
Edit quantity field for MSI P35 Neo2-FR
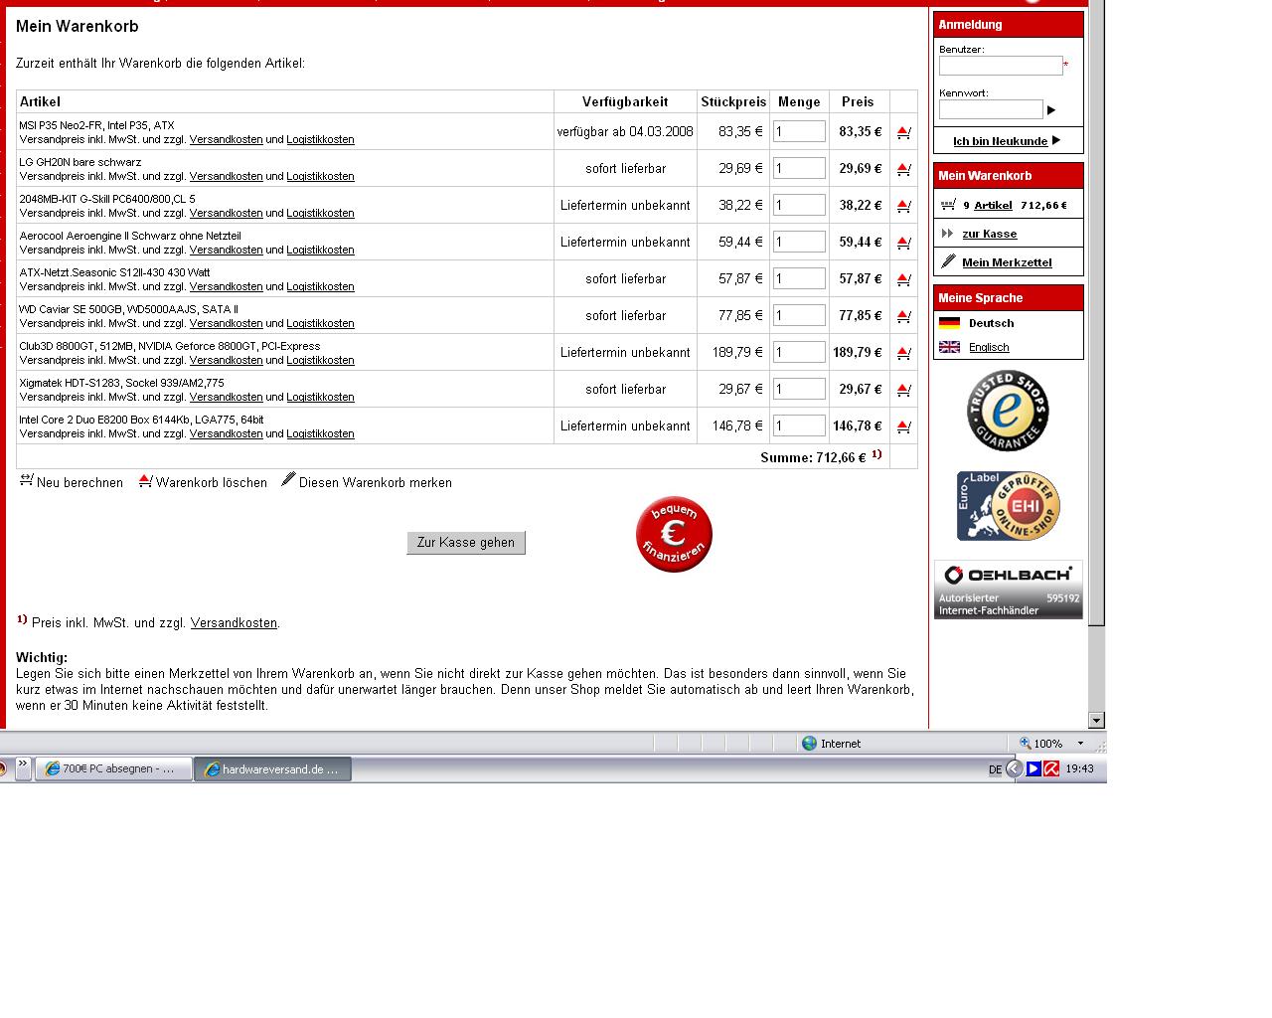pos(799,131)
